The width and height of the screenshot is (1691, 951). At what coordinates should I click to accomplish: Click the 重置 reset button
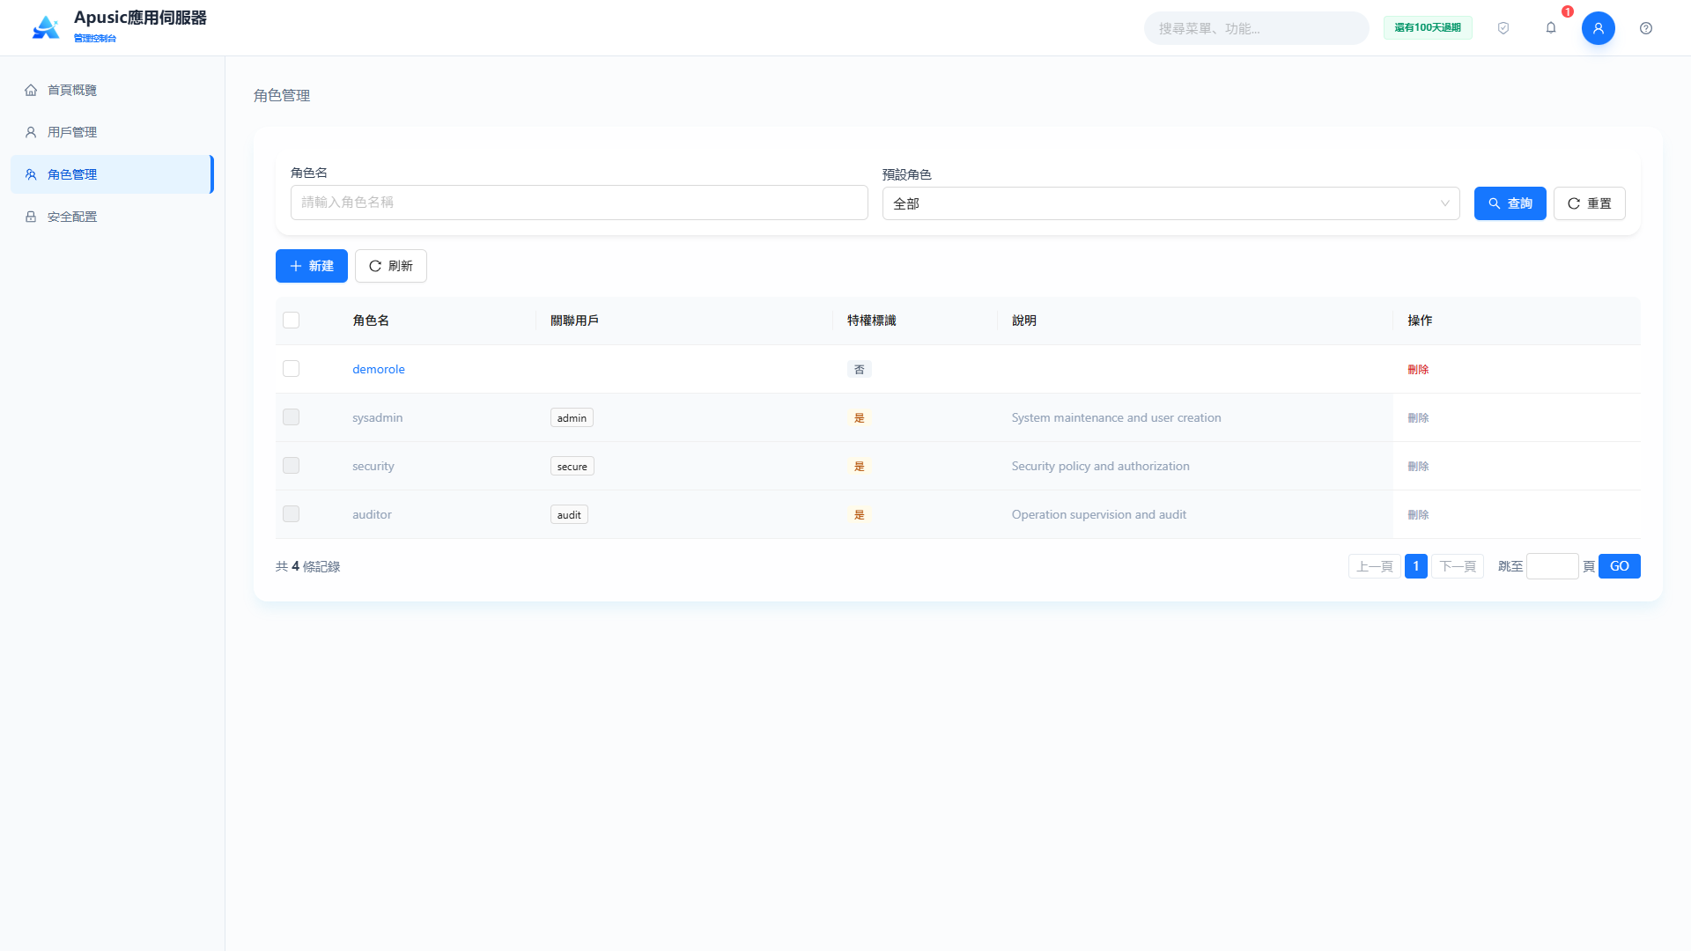click(x=1590, y=203)
